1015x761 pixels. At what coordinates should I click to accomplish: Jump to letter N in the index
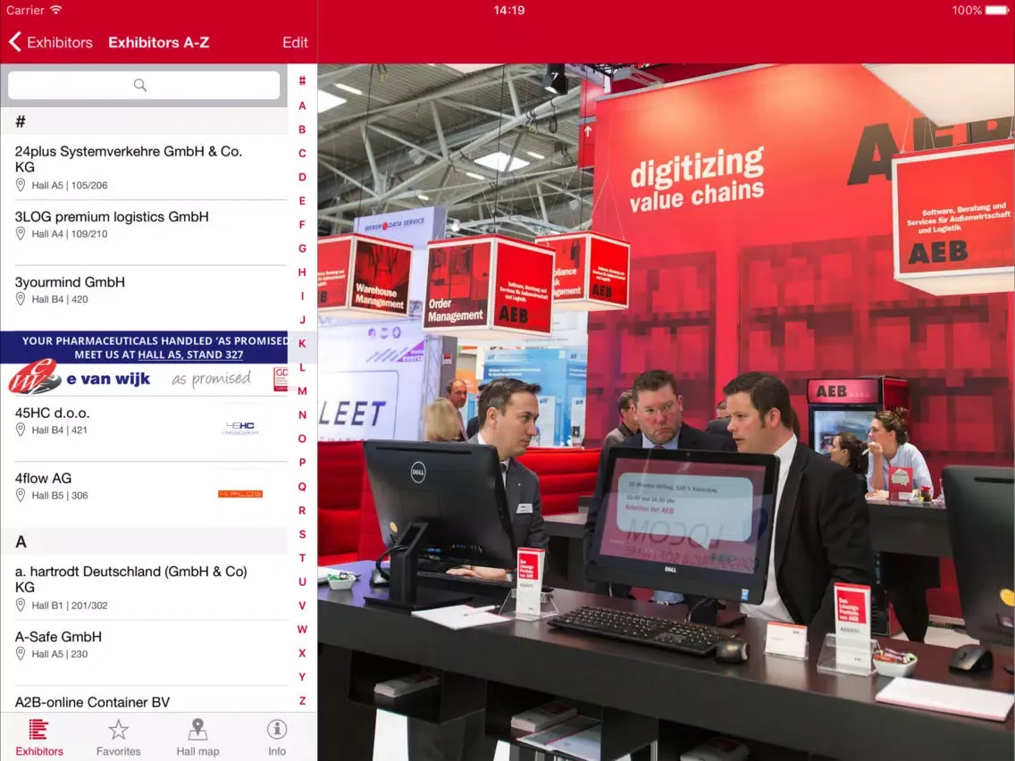point(302,414)
